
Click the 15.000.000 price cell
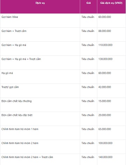pyautogui.click(x=111, y=105)
